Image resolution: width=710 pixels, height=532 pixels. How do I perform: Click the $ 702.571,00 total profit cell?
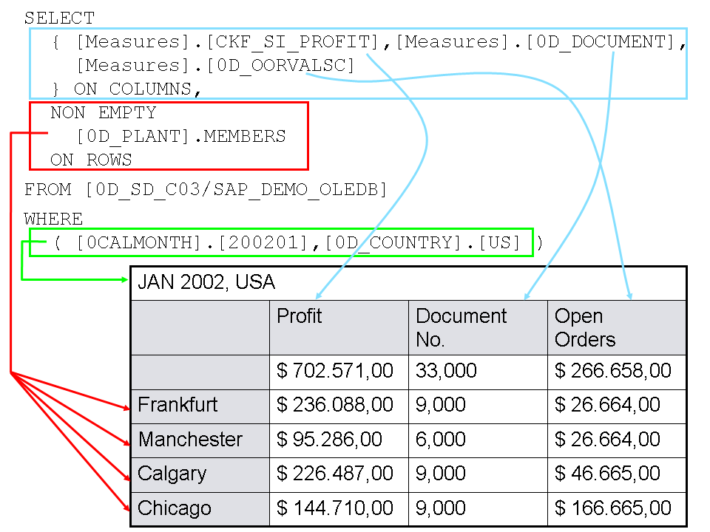335,370
